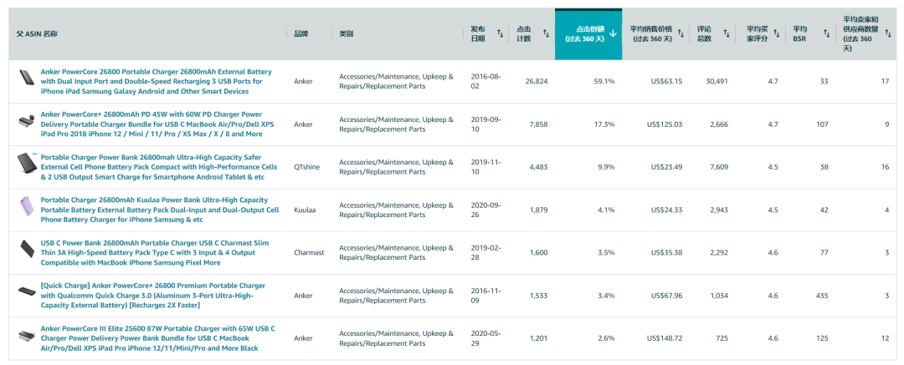The image size is (904, 365).
Task: Sort by 点击计数 column arrows
Action: pyautogui.click(x=546, y=34)
